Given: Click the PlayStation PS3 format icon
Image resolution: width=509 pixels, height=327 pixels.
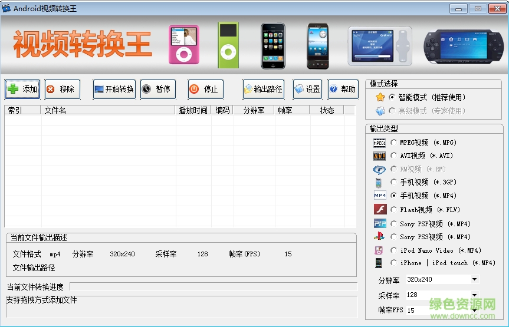Looking at the screenshot, I should click(x=379, y=236).
